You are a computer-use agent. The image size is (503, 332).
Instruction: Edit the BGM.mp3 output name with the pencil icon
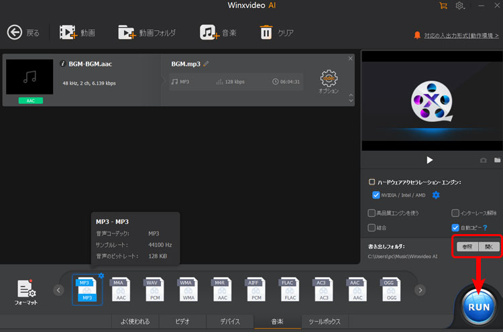pyautogui.click(x=206, y=64)
